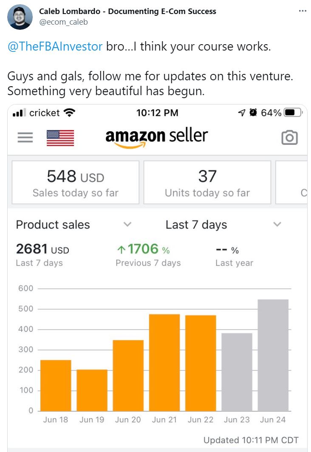The height and width of the screenshot is (452, 311).
Task: Tap the US flag marketplace icon
Action: coord(60,138)
